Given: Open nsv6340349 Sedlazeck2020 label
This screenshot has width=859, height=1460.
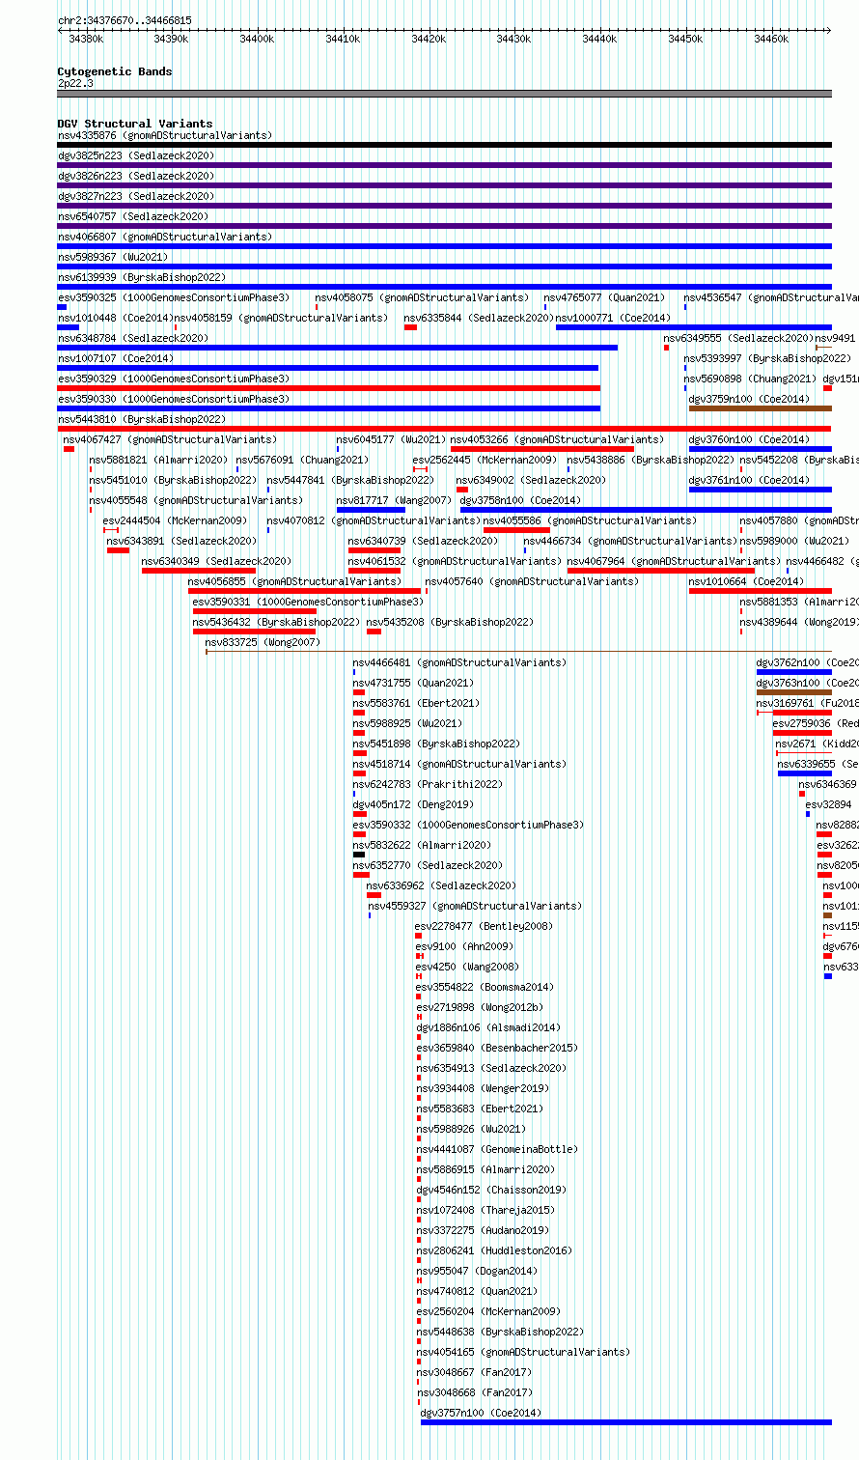Looking at the screenshot, I should click(217, 561).
